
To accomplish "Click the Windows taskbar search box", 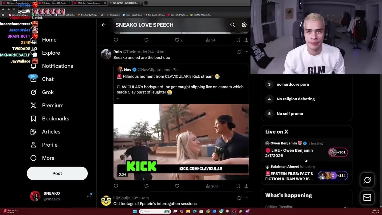I will (x=155, y=211).
